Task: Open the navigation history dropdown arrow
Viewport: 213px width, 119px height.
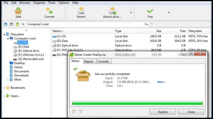Action: pyautogui.click(x=23, y=24)
